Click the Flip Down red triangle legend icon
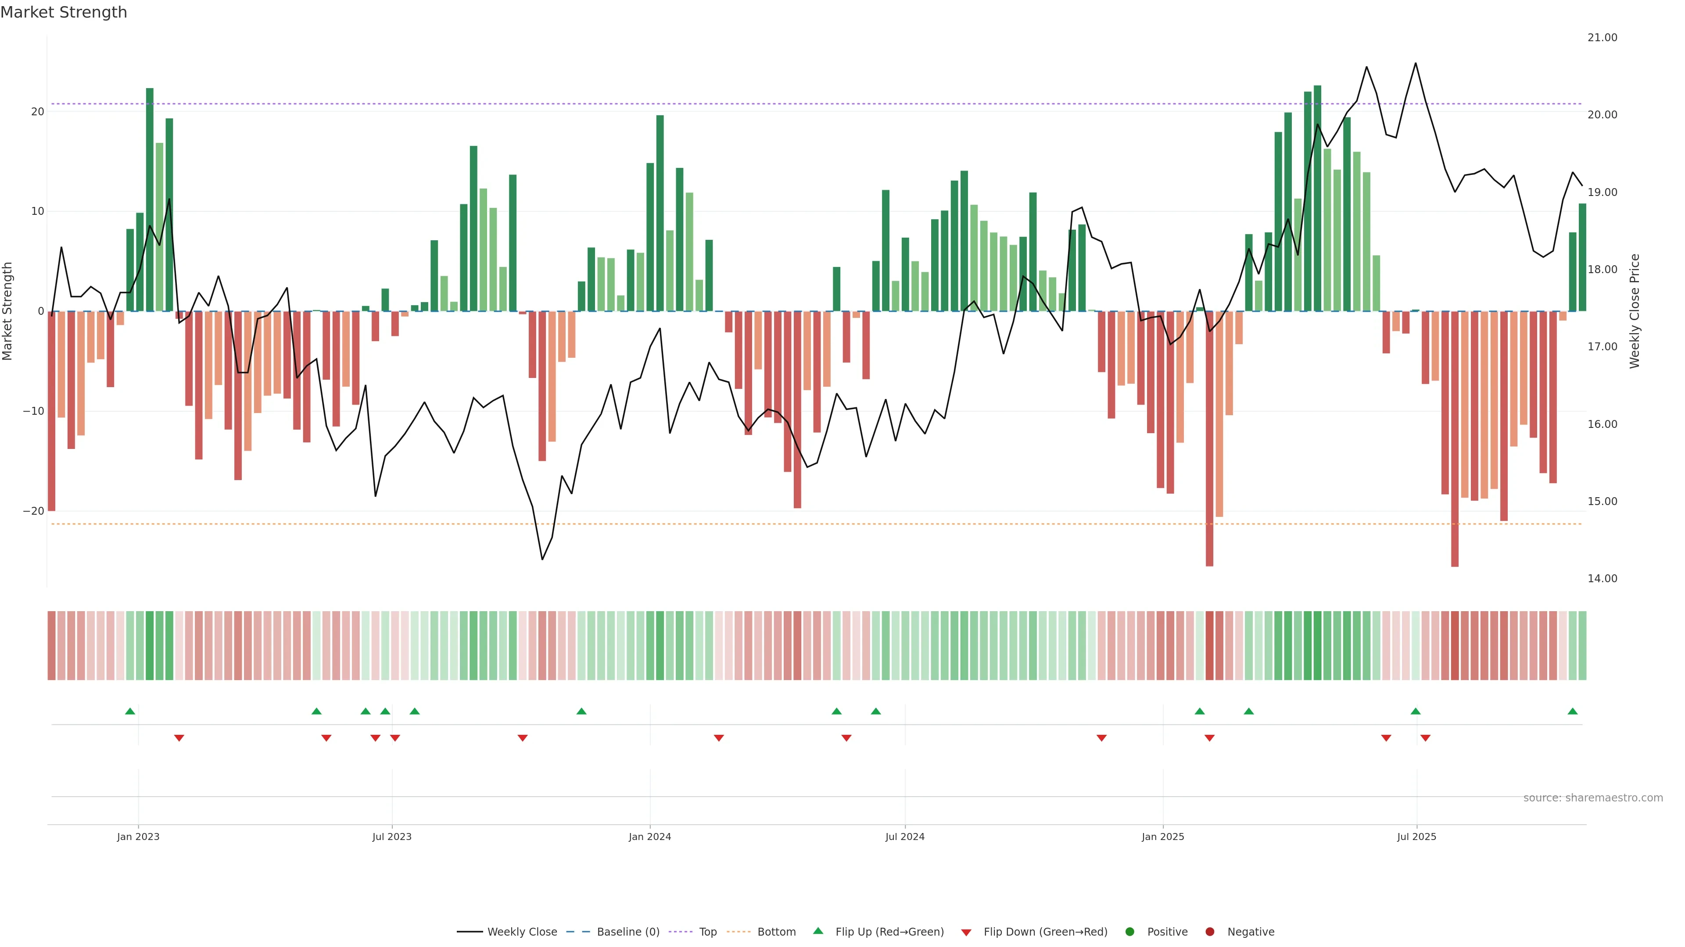The width and height of the screenshot is (1685, 947). click(966, 933)
